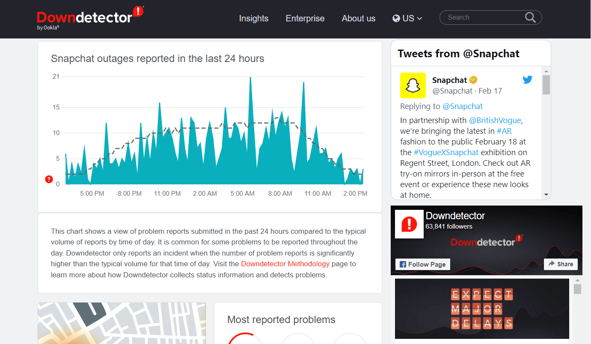Go to About us page
591x344 pixels.
point(359,18)
